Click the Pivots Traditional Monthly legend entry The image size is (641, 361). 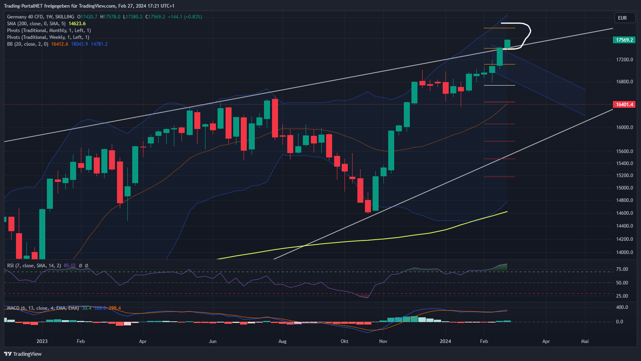[x=49, y=30]
